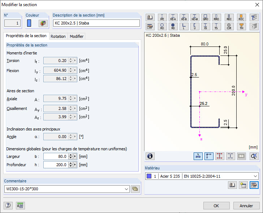Click the section description input field
The image size is (263, 213).
click(96, 23)
